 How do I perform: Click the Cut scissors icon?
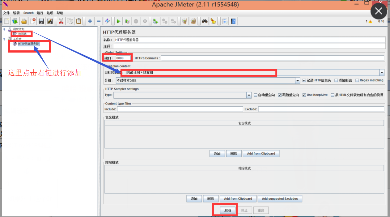tap(61, 21)
